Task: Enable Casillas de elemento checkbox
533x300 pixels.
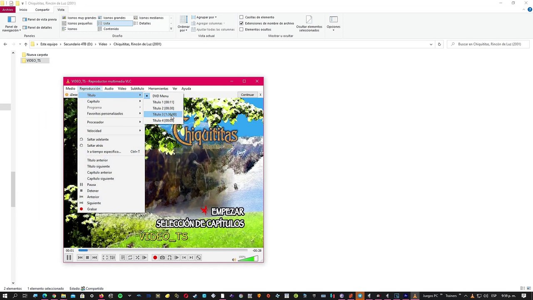Action: [x=242, y=17]
